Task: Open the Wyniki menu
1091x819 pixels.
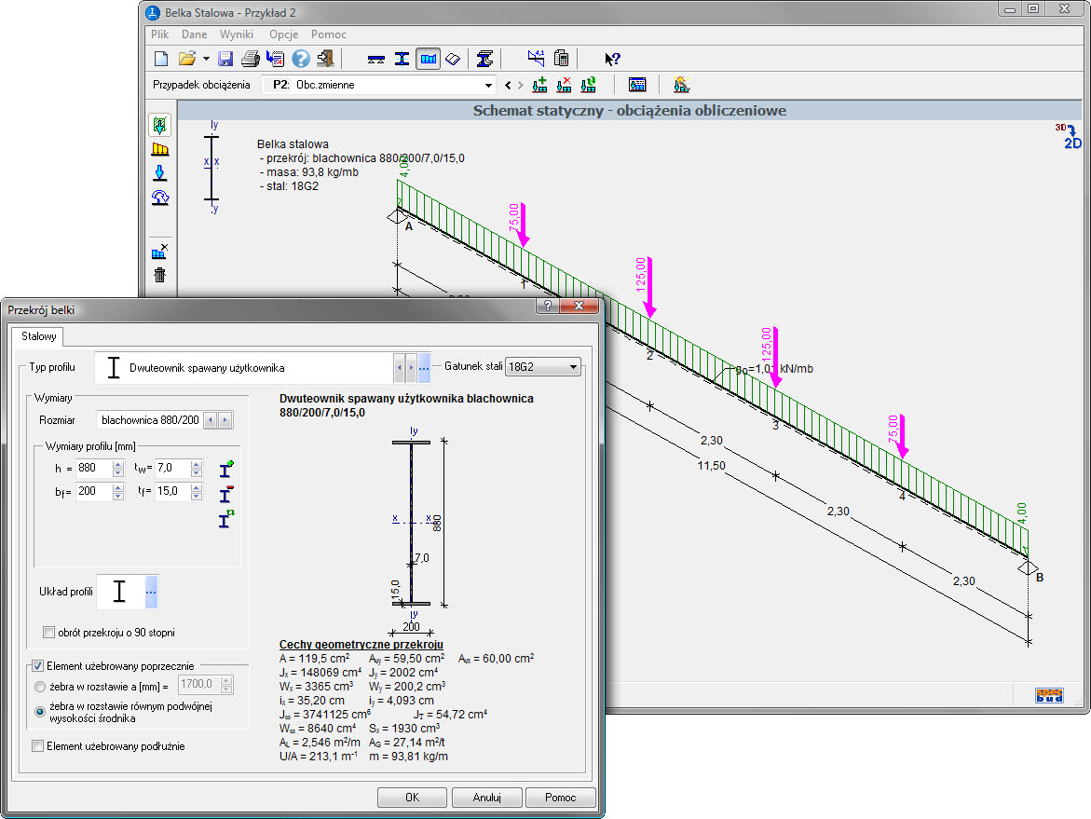Action: point(238,34)
